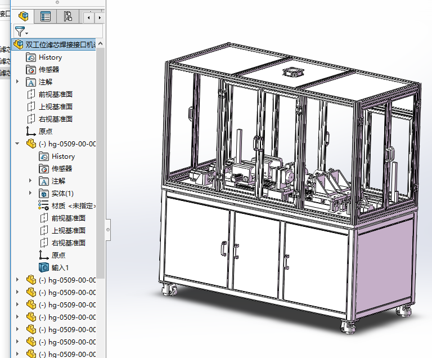Image resolution: width=432 pixels, height=358 pixels.
Task: Select the top-level 右视基准面 plane icon
Action: (x=31, y=119)
